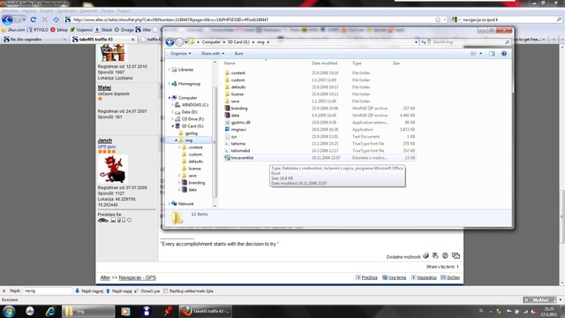The image size is (565, 318).
Task: Open the Orodja menu in Firefox
Action: coord(107,11)
